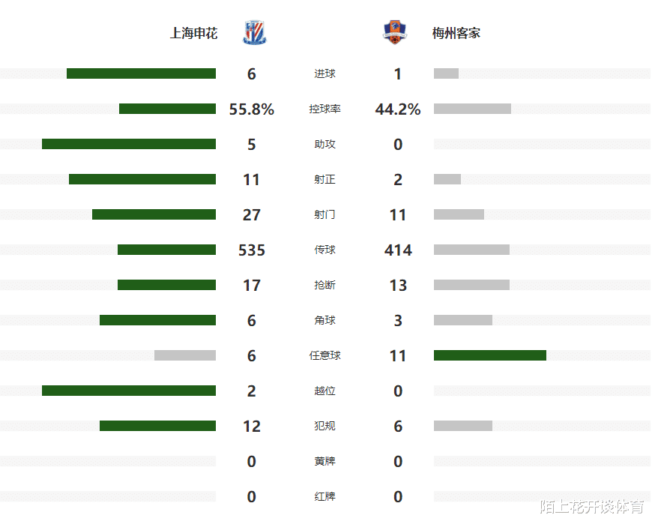The image size is (652, 524).
Task: Click the 陌上花开谈体育 watermark text
Action: [x=592, y=508]
